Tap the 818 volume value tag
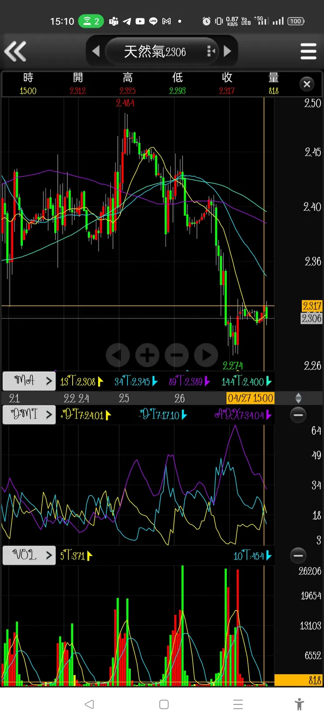324x721 pixels. (x=298, y=680)
